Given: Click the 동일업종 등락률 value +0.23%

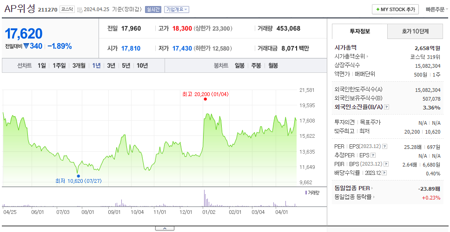Looking at the screenshot, I should click(x=431, y=197).
